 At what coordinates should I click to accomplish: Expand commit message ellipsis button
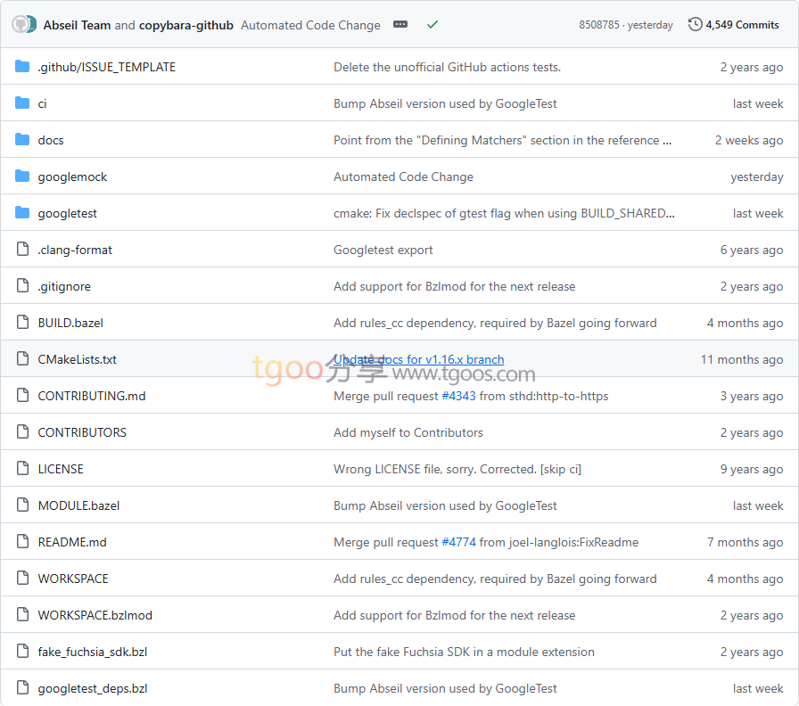pos(400,24)
